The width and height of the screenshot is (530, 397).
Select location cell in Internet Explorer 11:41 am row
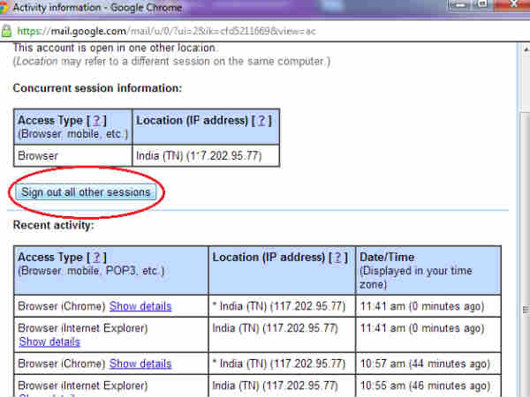[x=282, y=334]
